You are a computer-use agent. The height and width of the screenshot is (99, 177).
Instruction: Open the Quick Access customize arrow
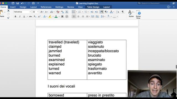pos(38,3)
